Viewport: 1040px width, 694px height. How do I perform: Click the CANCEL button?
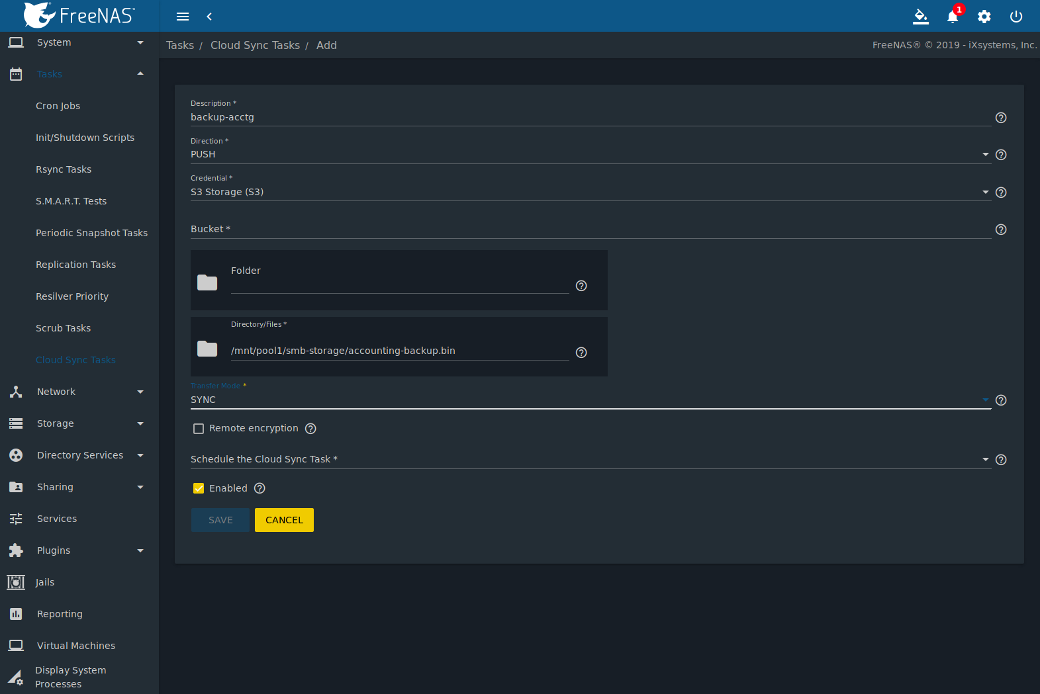pos(284,520)
